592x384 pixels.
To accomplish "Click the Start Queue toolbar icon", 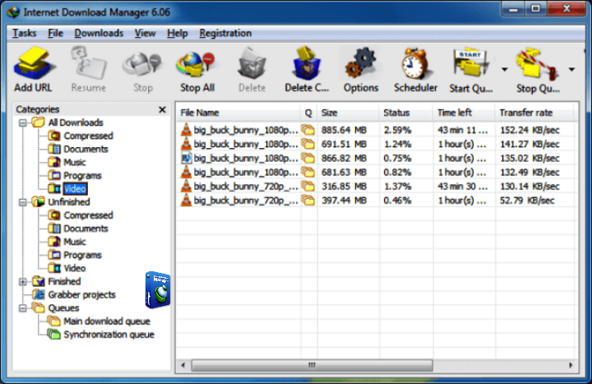I will pyautogui.click(x=471, y=69).
